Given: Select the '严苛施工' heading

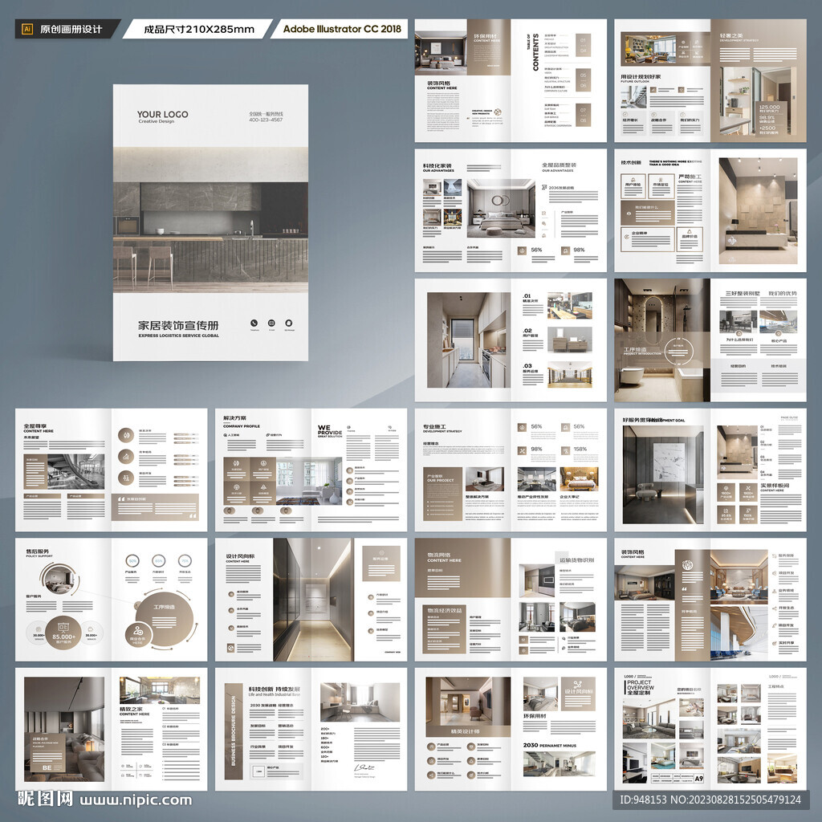Looking at the screenshot, I should point(690,177).
